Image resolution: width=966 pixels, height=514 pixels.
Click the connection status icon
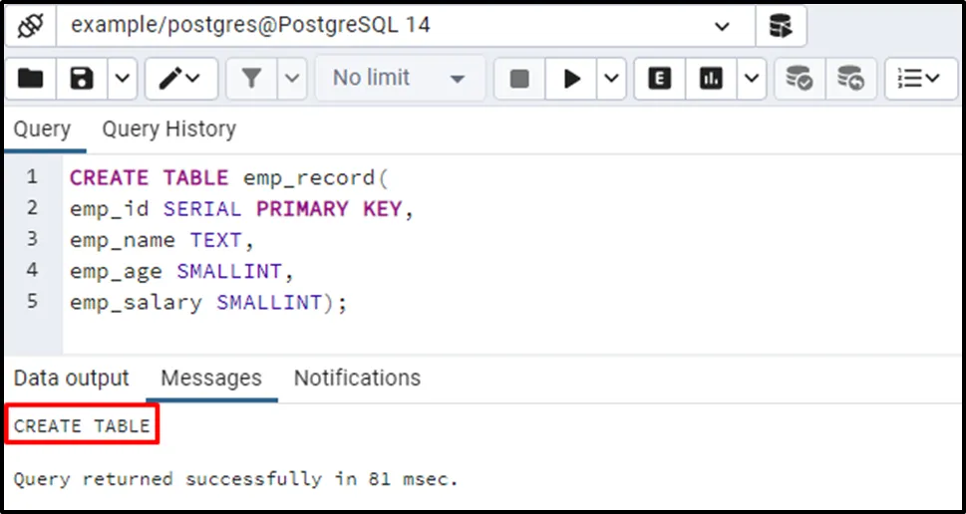(x=30, y=26)
